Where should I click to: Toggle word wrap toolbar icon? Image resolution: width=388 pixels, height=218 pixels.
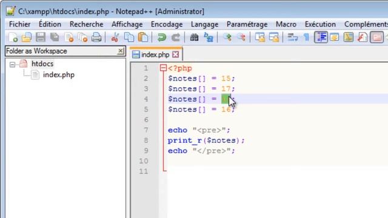click(x=292, y=38)
